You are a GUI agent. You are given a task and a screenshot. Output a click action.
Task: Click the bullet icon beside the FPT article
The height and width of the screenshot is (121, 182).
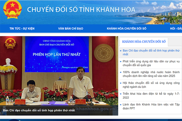[121, 105]
